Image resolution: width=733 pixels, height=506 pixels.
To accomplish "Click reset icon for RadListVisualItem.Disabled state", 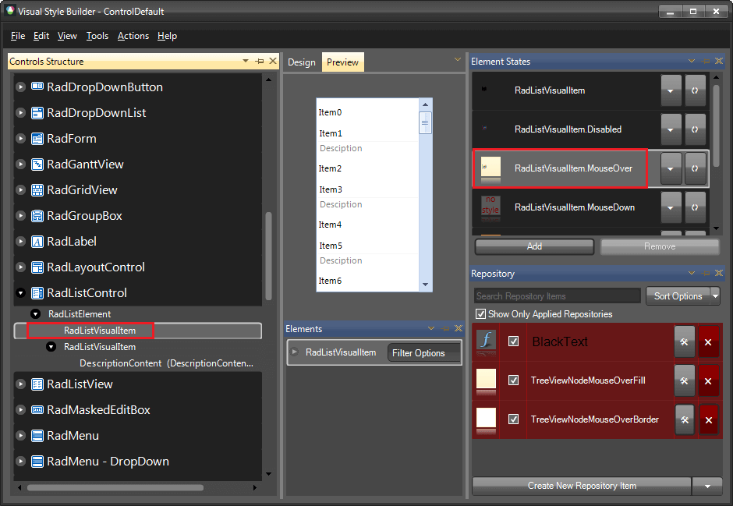I will pyautogui.click(x=695, y=129).
